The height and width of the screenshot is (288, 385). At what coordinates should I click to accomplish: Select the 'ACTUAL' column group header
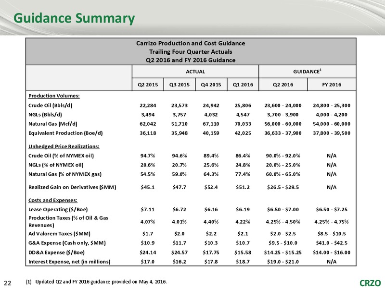click(195, 72)
